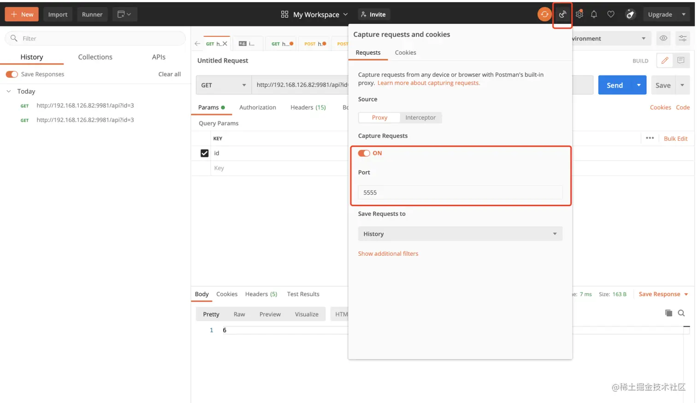Open the Send button dropdown arrow

coord(638,85)
